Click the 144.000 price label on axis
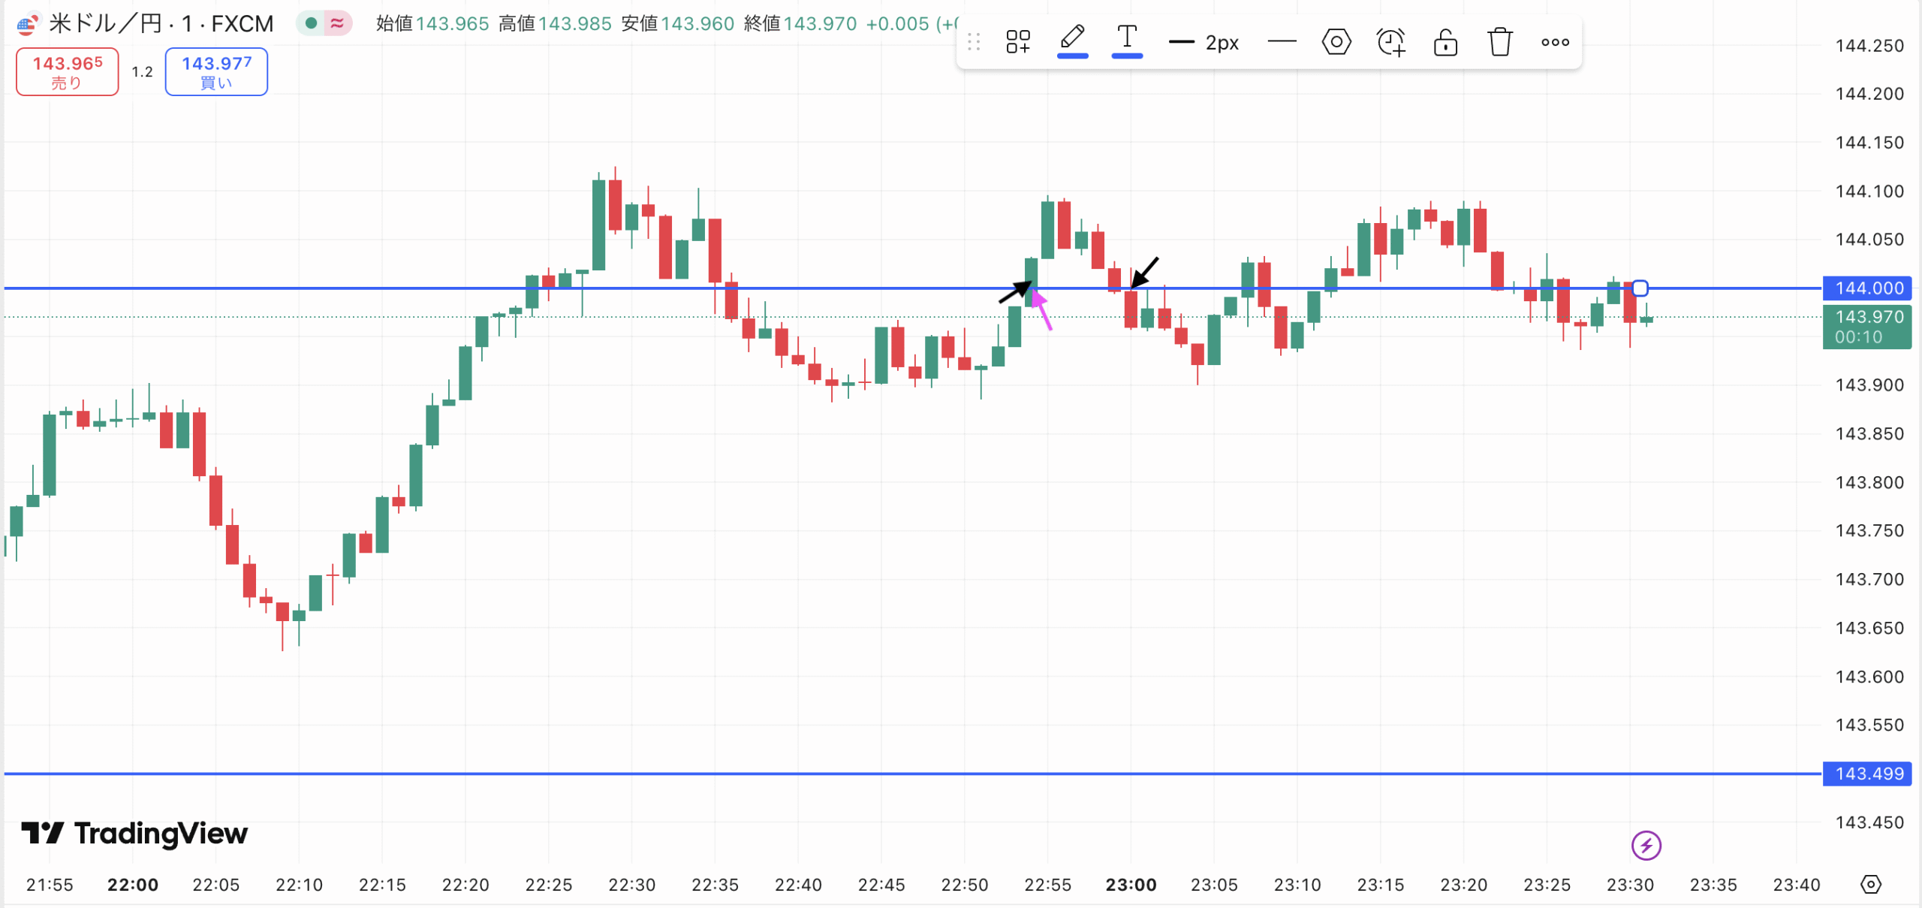1922x908 pixels. pos(1867,288)
